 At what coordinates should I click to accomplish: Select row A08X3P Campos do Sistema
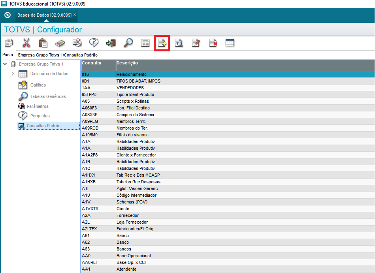[x=228, y=115]
